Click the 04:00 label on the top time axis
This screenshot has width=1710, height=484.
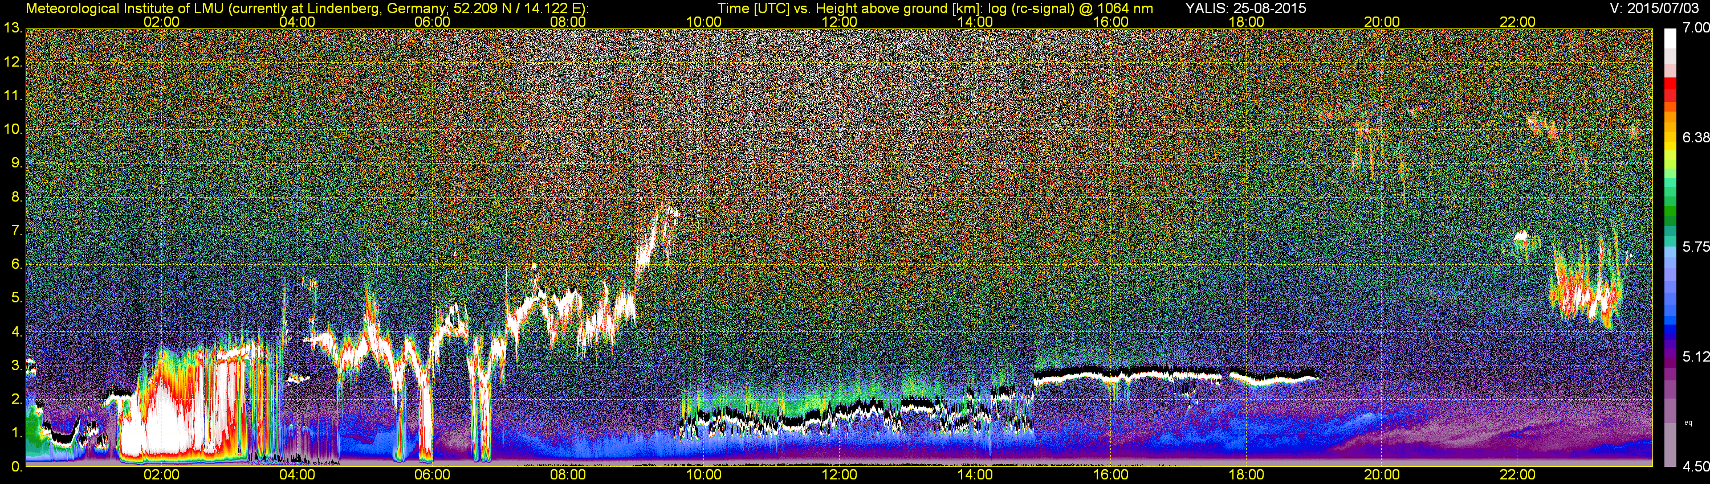[x=297, y=22]
